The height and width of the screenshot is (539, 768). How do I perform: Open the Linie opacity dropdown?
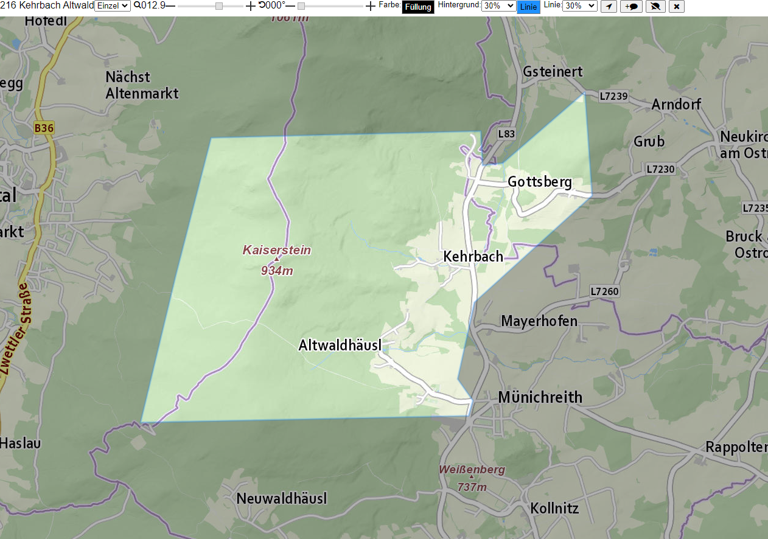pyautogui.click(x=580, y=5)
